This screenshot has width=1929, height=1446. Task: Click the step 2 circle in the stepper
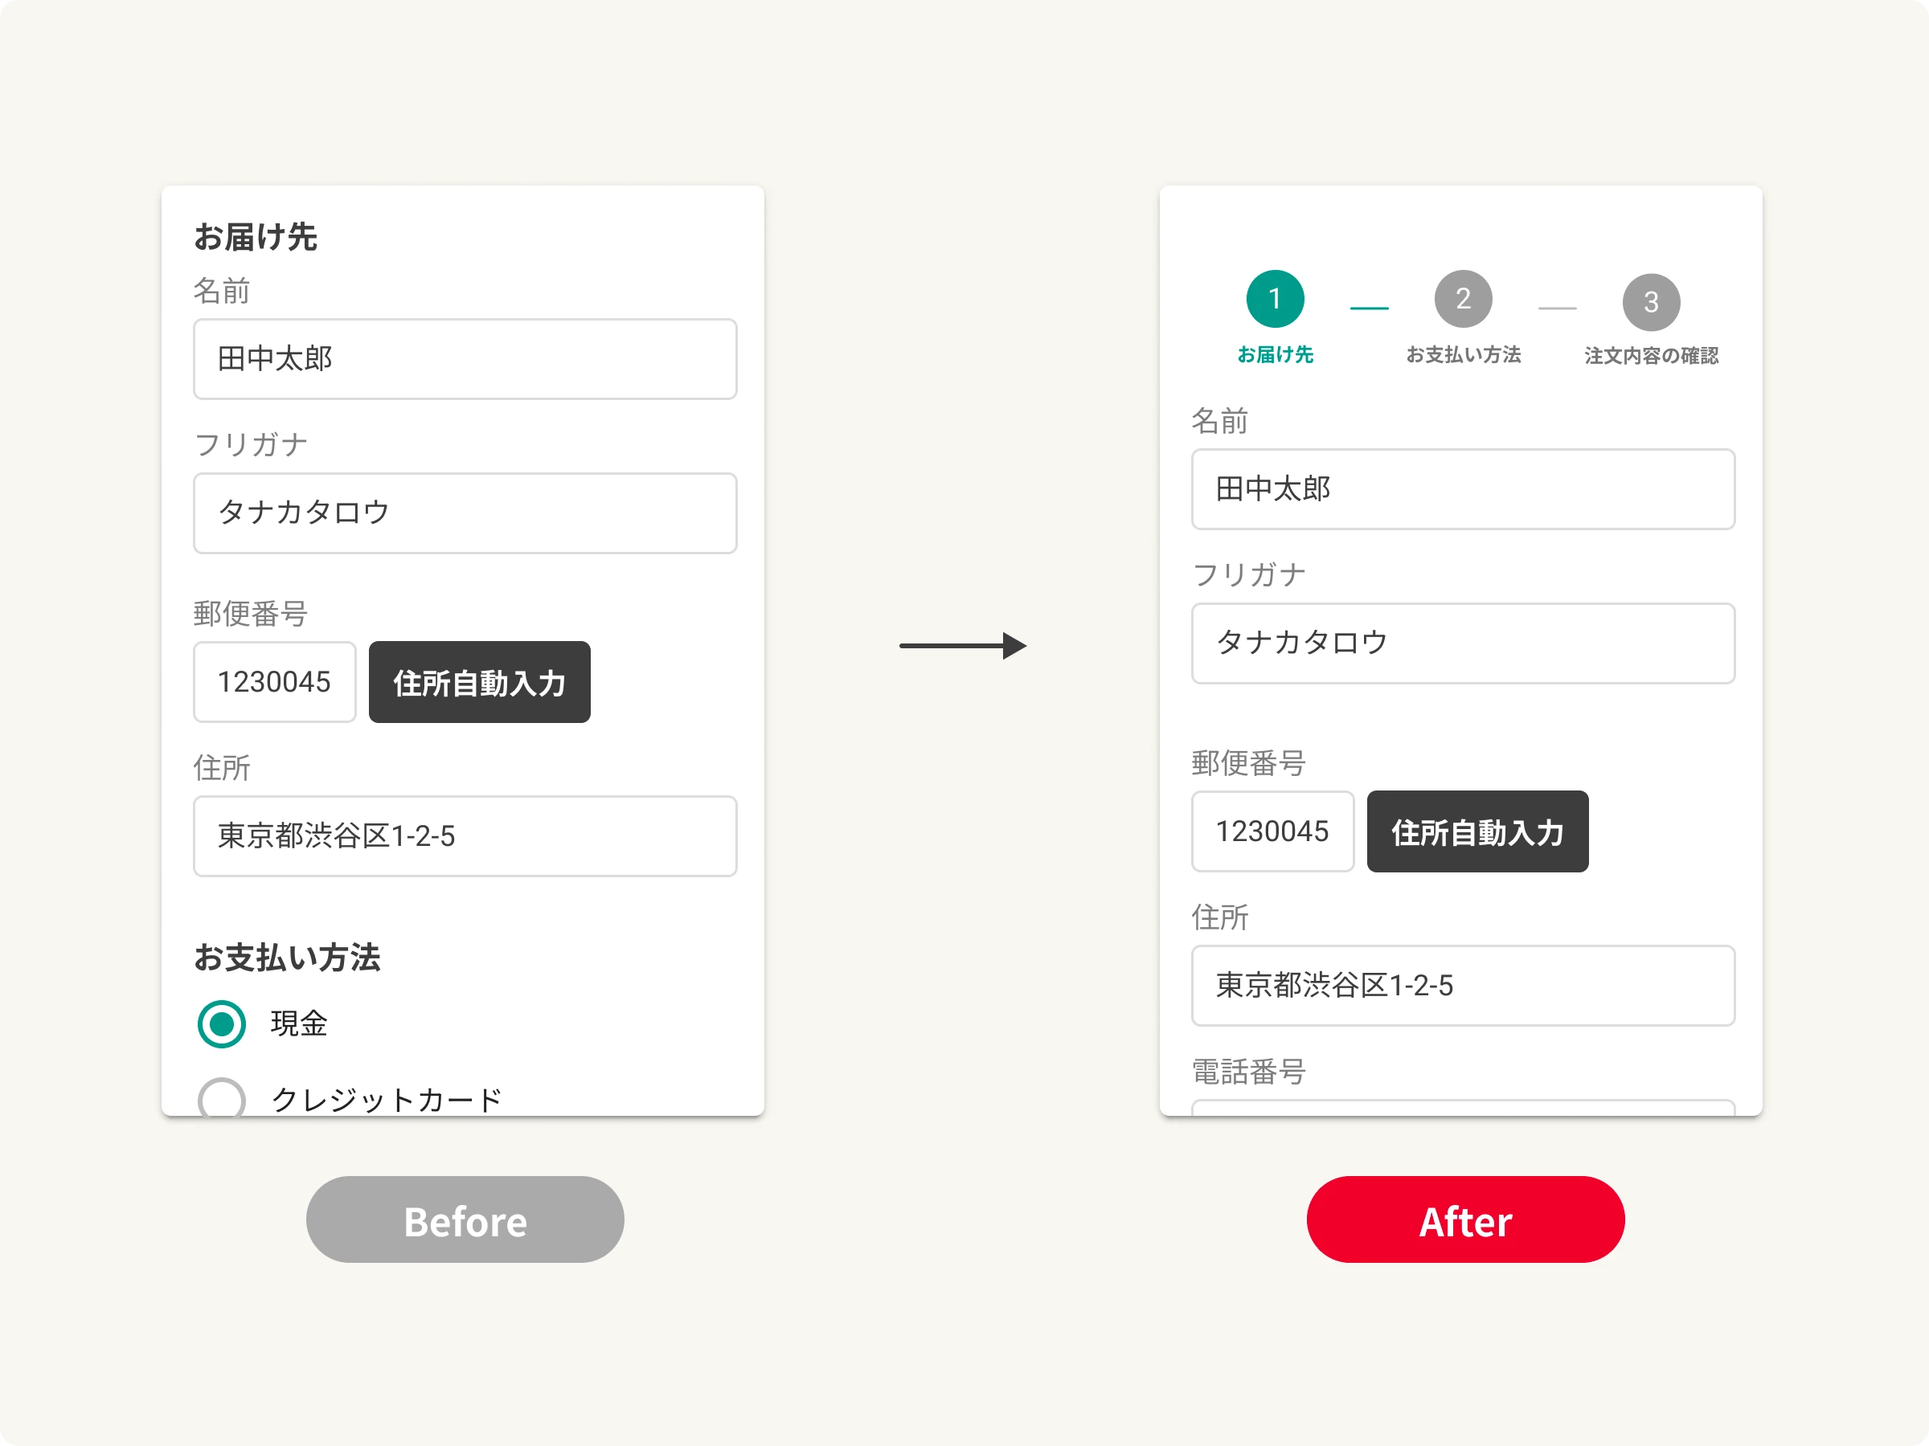(1464, 299)
